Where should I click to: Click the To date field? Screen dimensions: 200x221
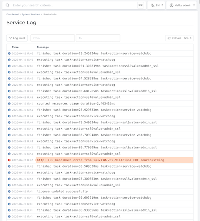pos(98,38)
